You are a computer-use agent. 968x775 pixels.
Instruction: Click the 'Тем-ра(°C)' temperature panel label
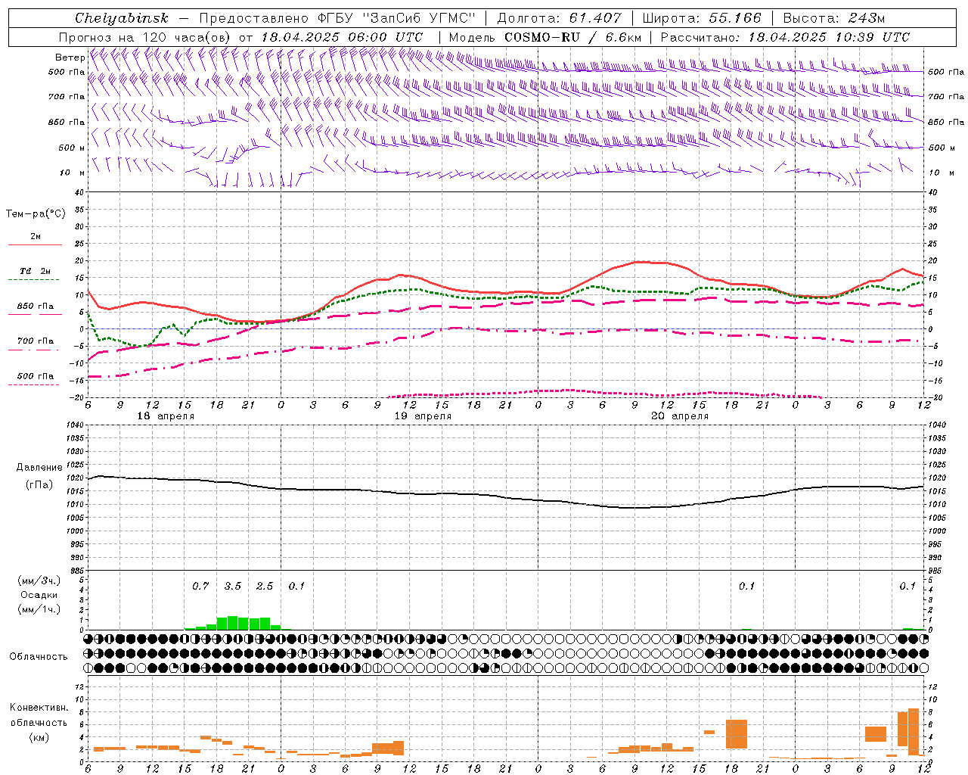point(36,214)
